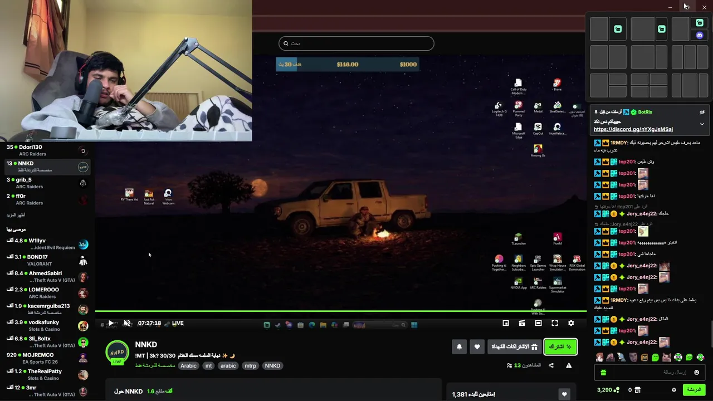Click the green chat send button

[694, 390]
